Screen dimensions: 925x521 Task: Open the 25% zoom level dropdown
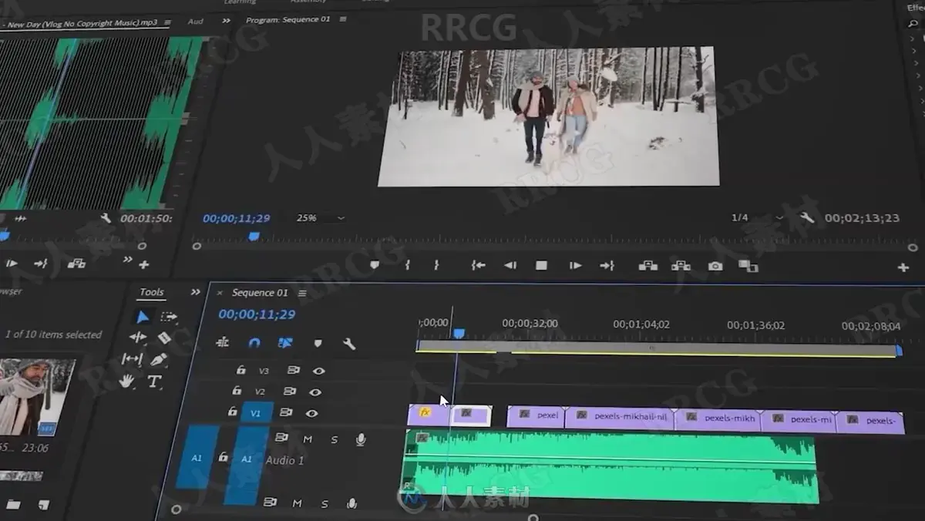tap(320, 218)
